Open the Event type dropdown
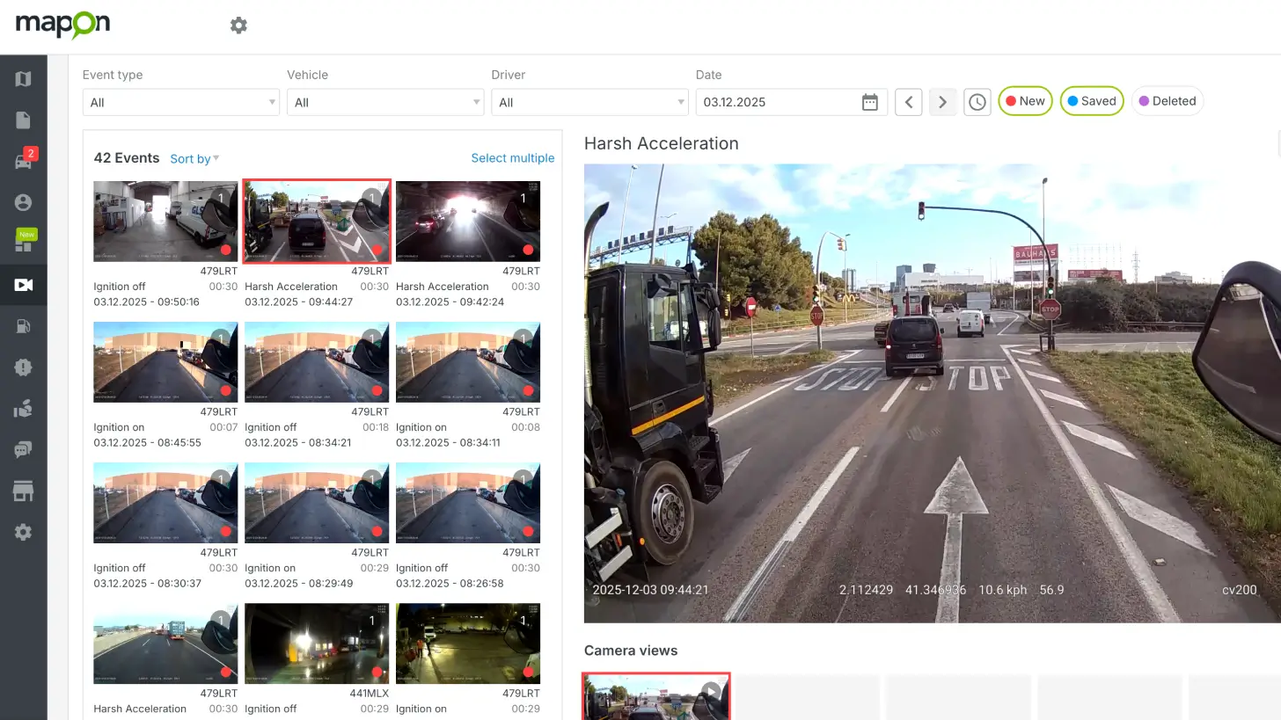The height and width of the screenshot is (720, 1281). [x=179, y=102]
